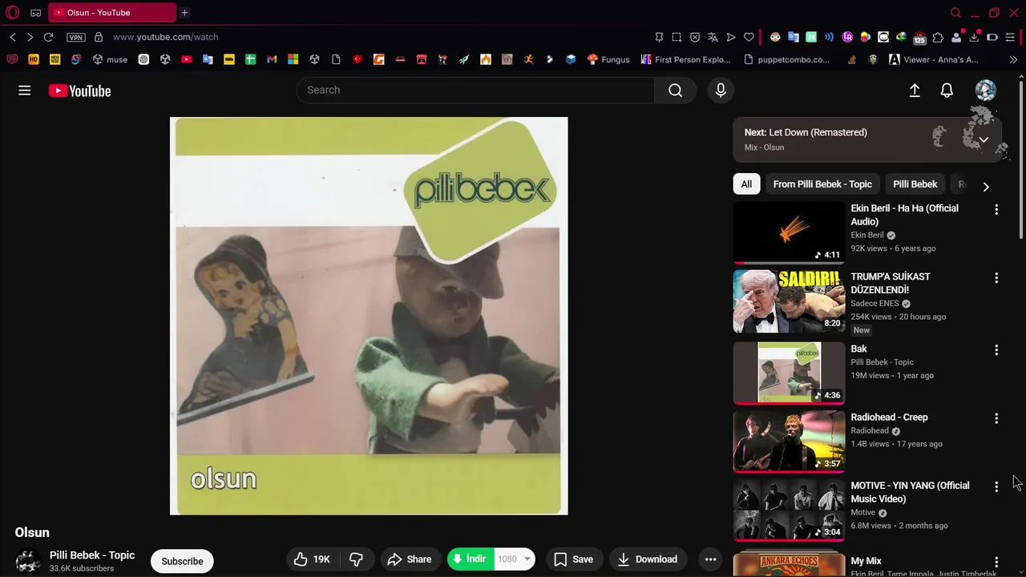Open the YouTube bookmark in bookmarks bar

click(187, 59)
